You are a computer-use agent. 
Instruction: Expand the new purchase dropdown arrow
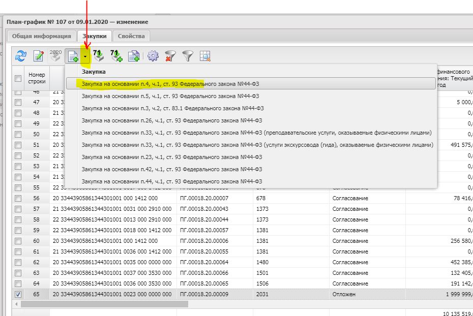pos(85,56)
